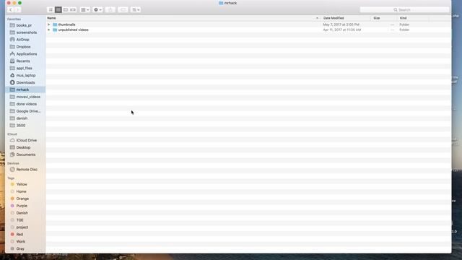Open Google Drive in the sidebar
Screen dimensions: 462x260
pyautogui.click(x=25, y=111)
